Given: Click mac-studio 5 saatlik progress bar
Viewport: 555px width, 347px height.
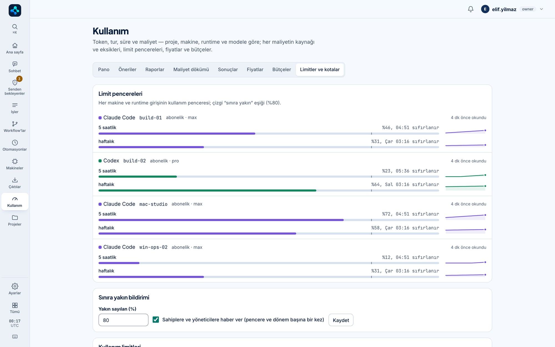Looking at the screenshot, I should tap(269, 220).
